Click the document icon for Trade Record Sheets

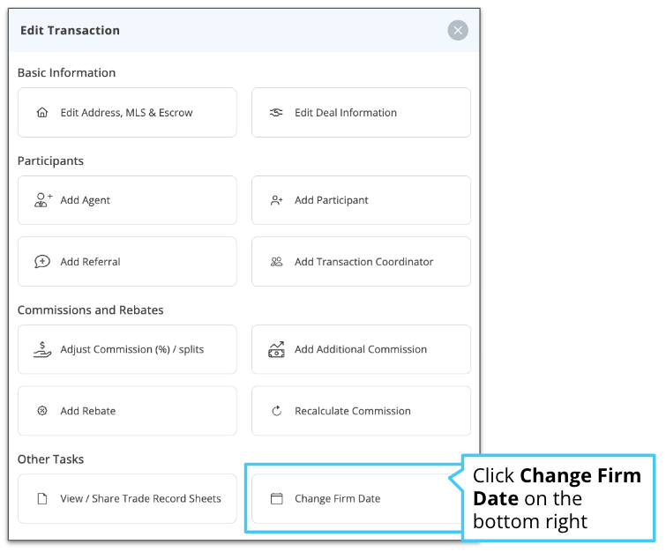click(42, 498)
